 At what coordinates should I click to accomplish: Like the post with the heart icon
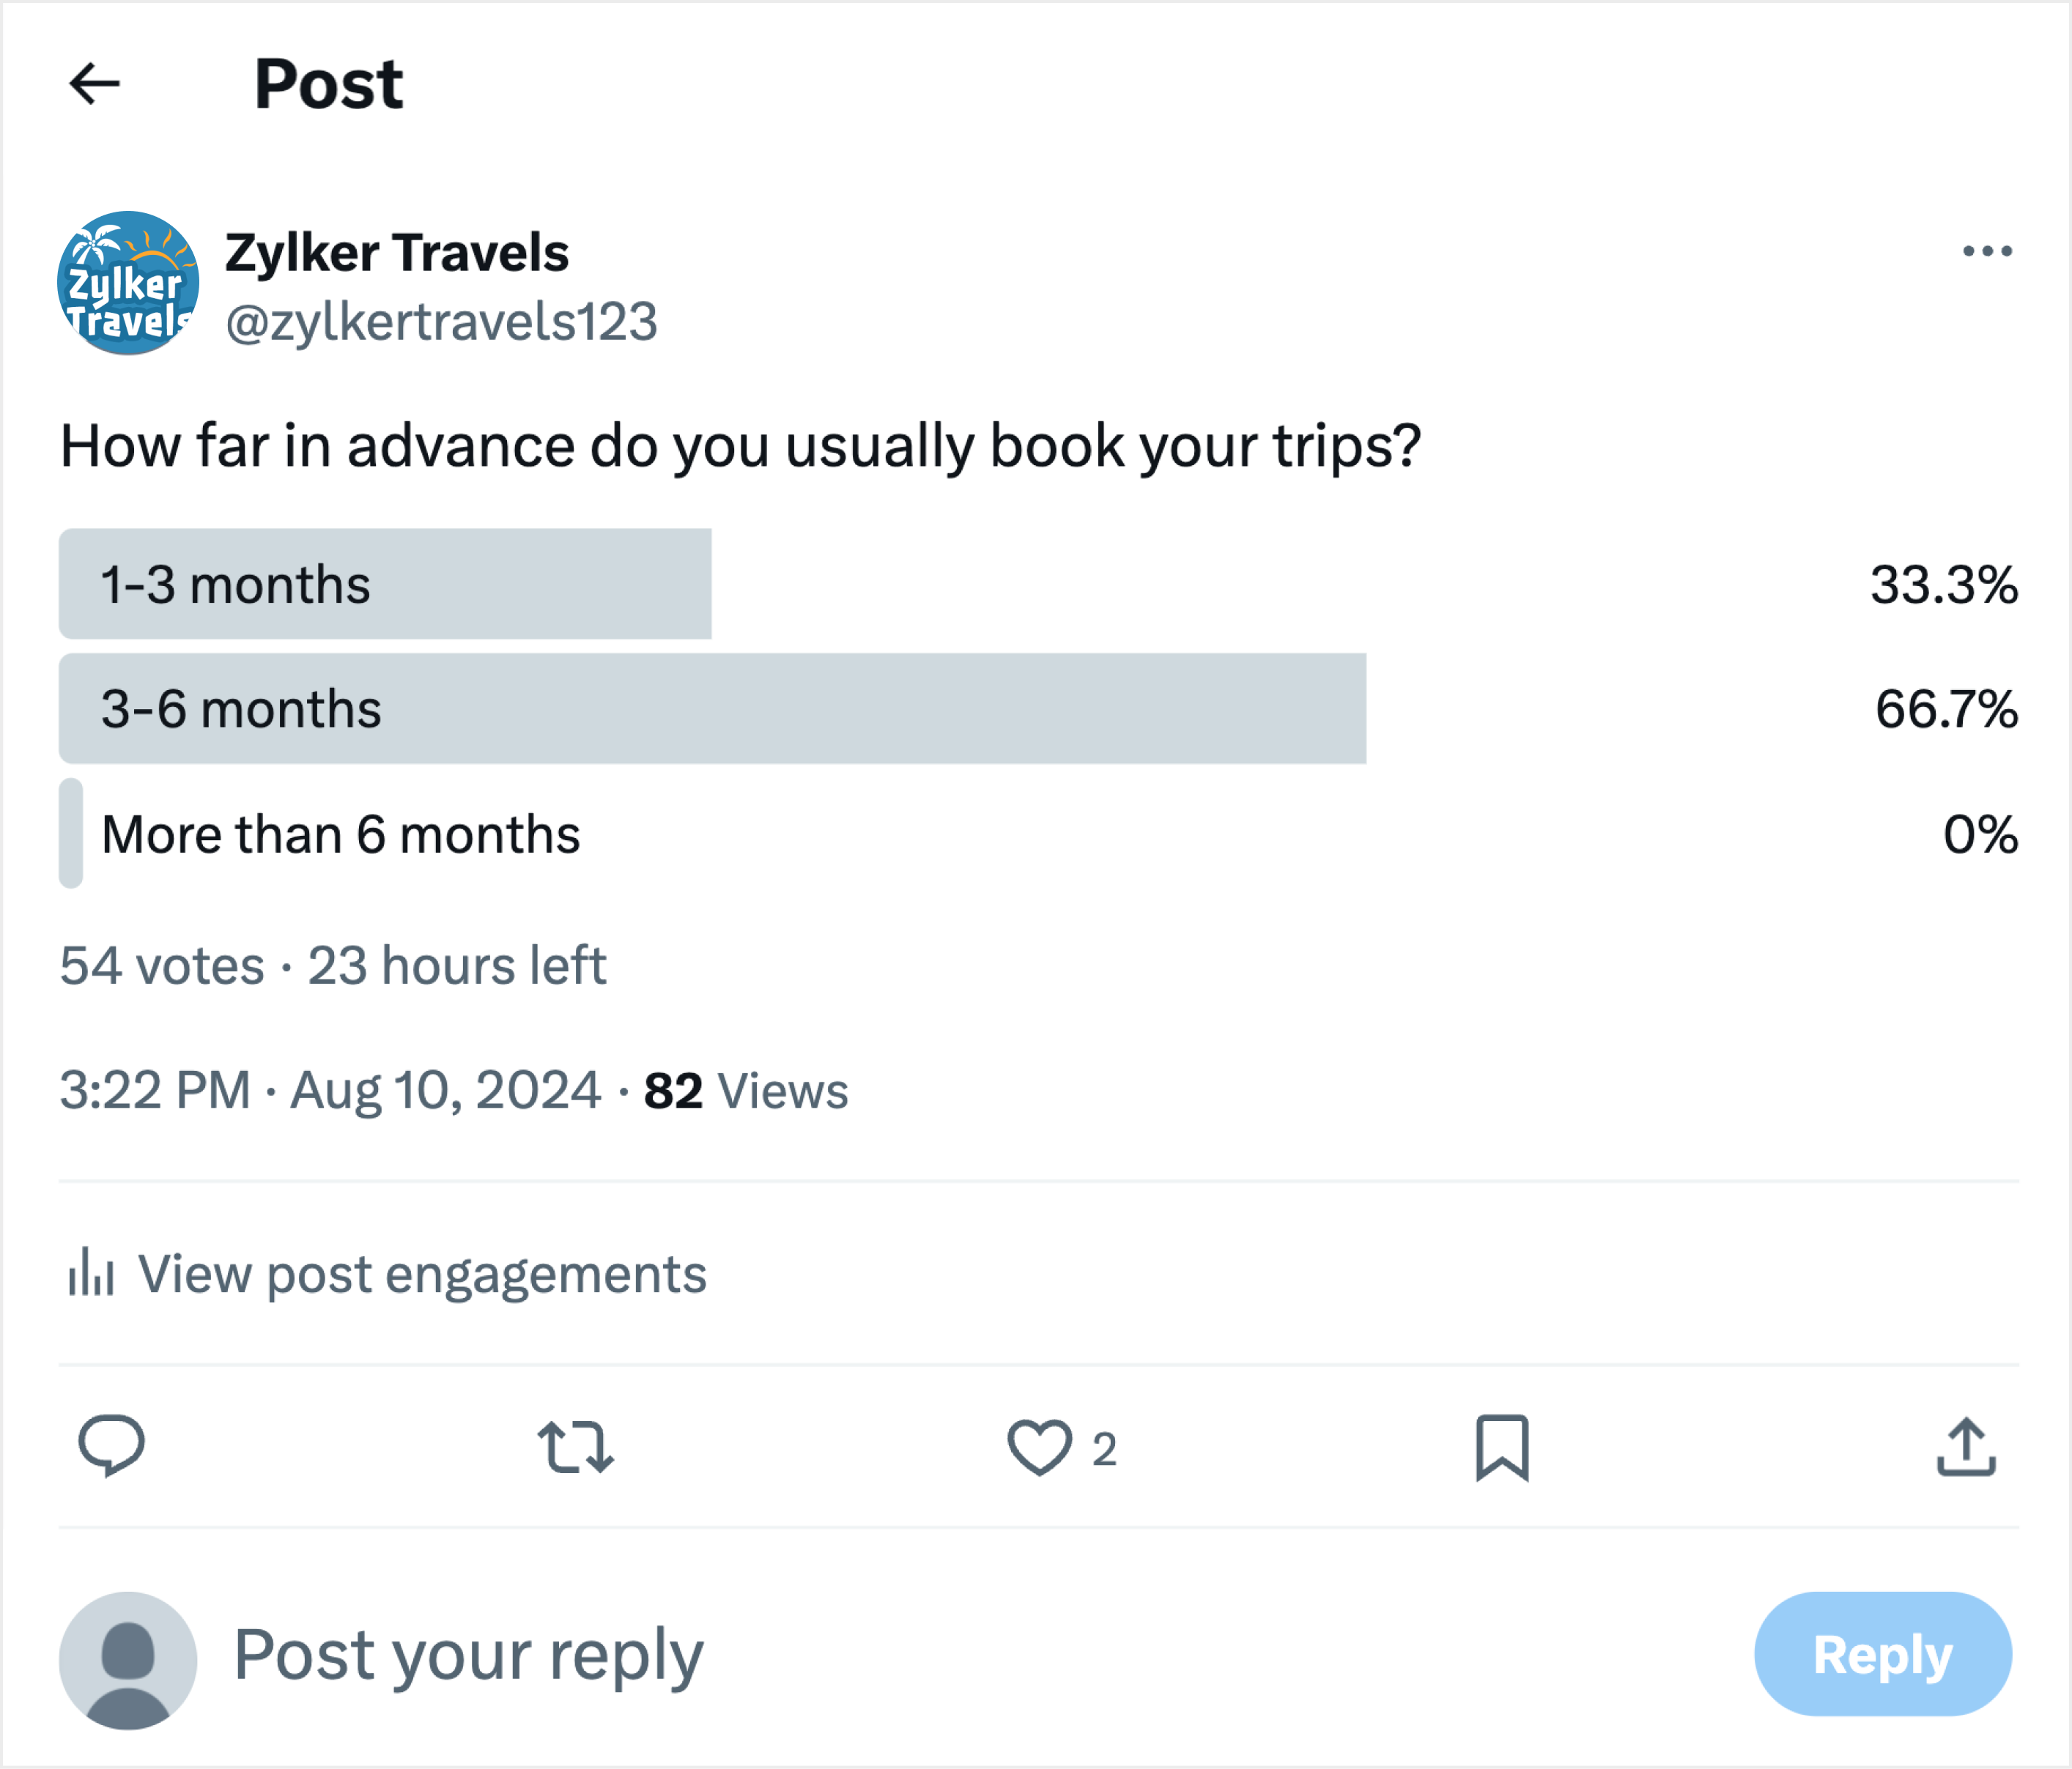[1039, 1447]
